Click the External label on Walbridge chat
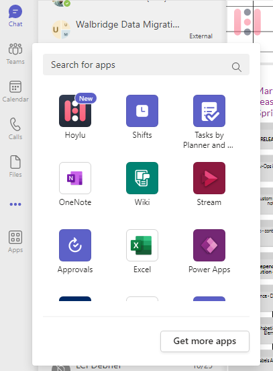This screenshot has height=371, width=273. [201, 36]
